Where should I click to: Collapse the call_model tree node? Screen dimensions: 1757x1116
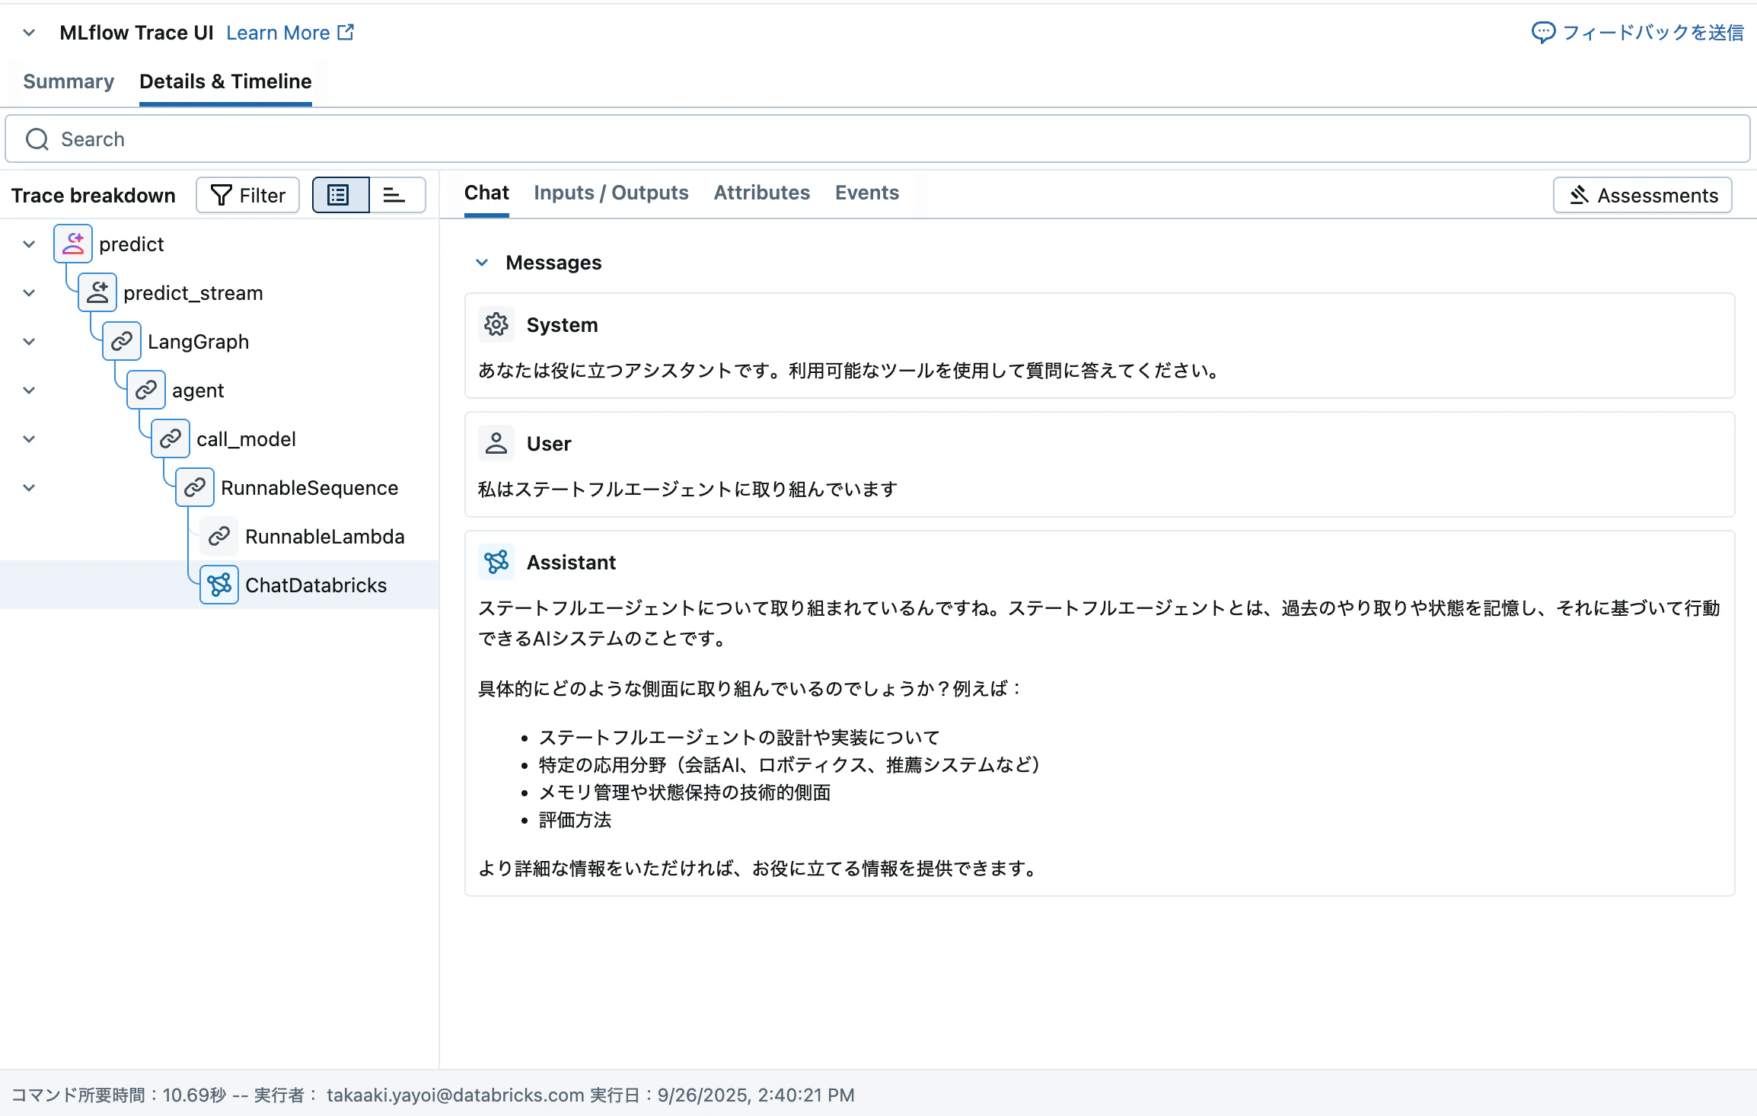[x=29, y=439]
